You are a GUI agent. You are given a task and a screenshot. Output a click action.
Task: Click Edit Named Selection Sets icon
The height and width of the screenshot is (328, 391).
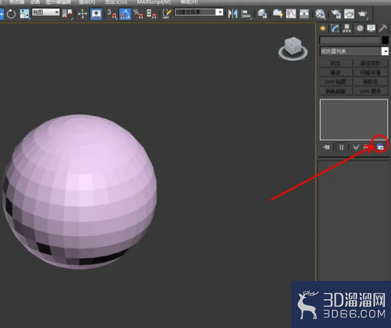pos(167,14)
